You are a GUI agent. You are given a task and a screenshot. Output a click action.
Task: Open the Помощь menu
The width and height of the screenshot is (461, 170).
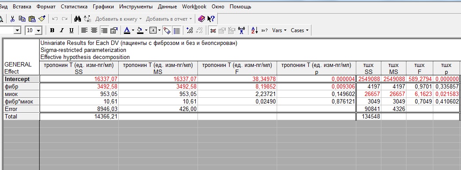(240, 7)
